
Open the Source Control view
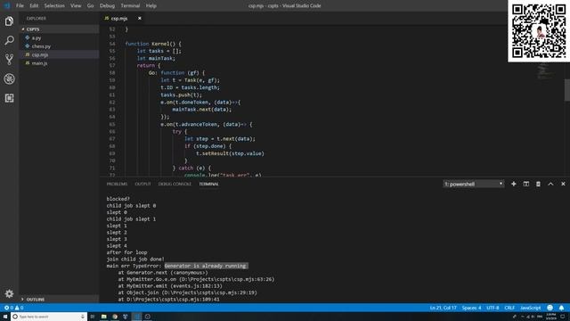pyautogui.click(x=9, y=60)
